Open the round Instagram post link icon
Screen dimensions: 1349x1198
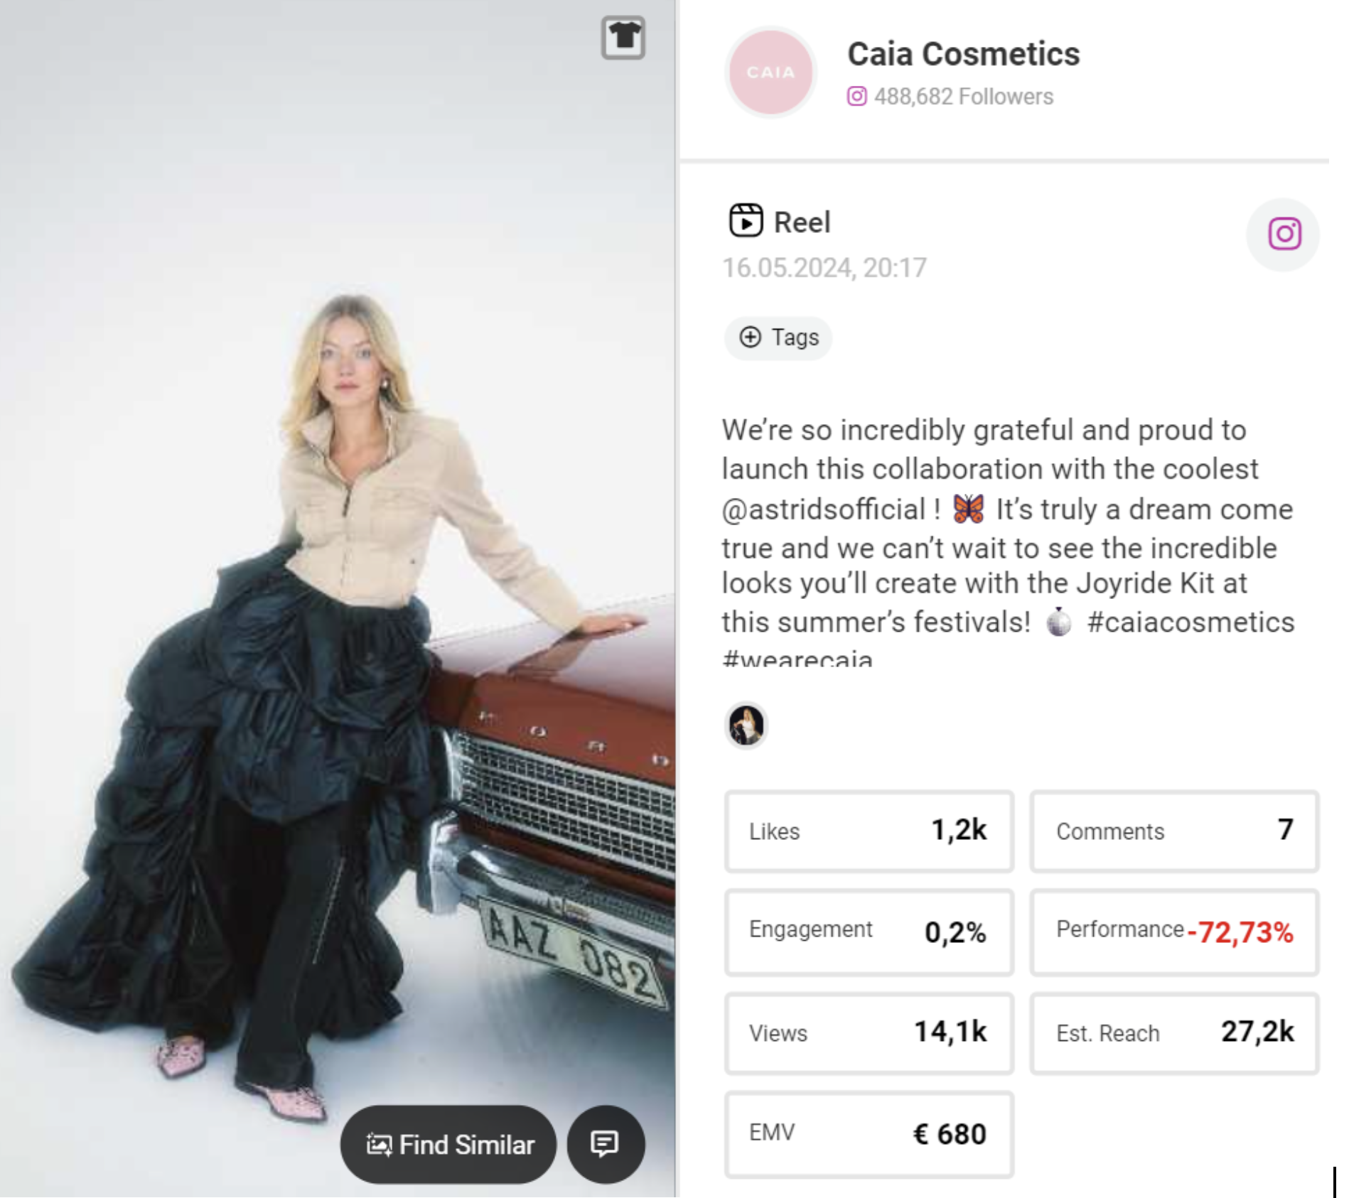tap(1283, 234)
